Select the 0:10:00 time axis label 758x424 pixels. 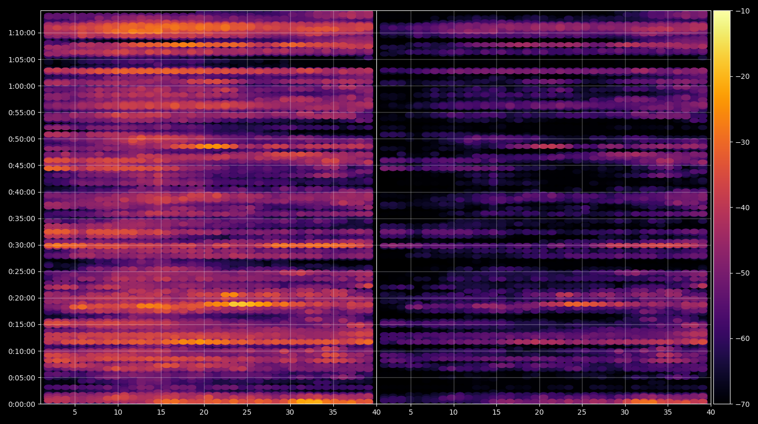click(x=22, y=351)
